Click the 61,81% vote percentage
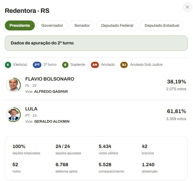Image resolution: width=193 pixels, height=181 pixels. click(176, 111)
